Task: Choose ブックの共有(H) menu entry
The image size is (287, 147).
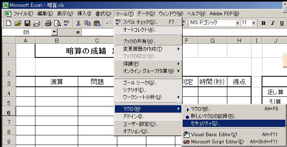Action: [148, 41]
